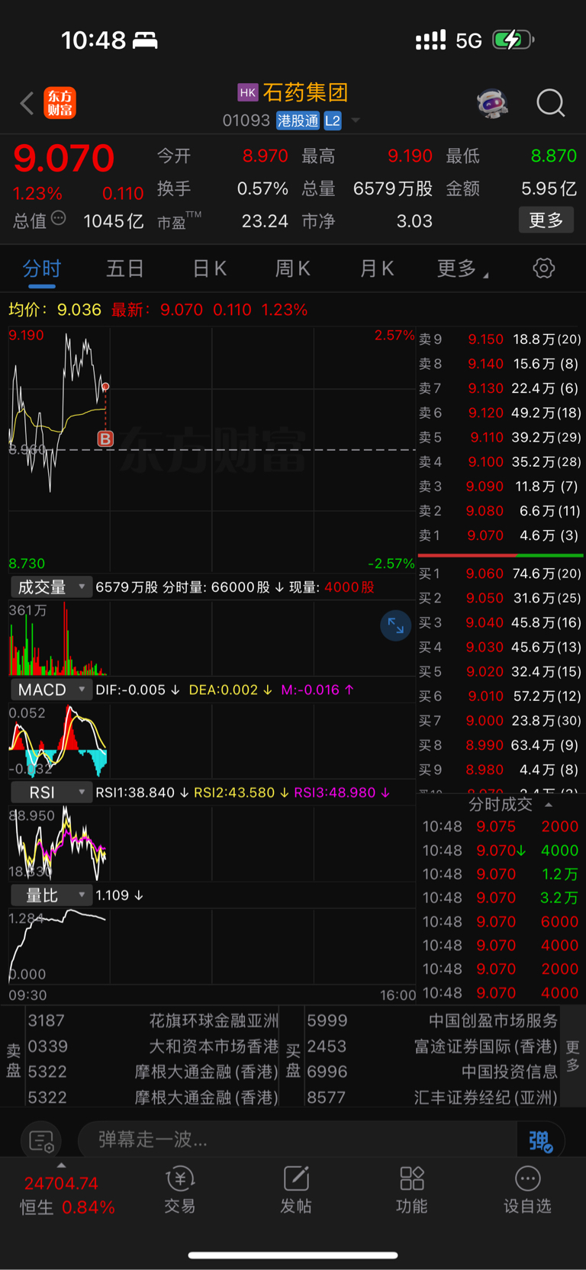Select 买1 order row at 9.060
The width and height of the screenshot is (586, 1270).
click(500, 574)
